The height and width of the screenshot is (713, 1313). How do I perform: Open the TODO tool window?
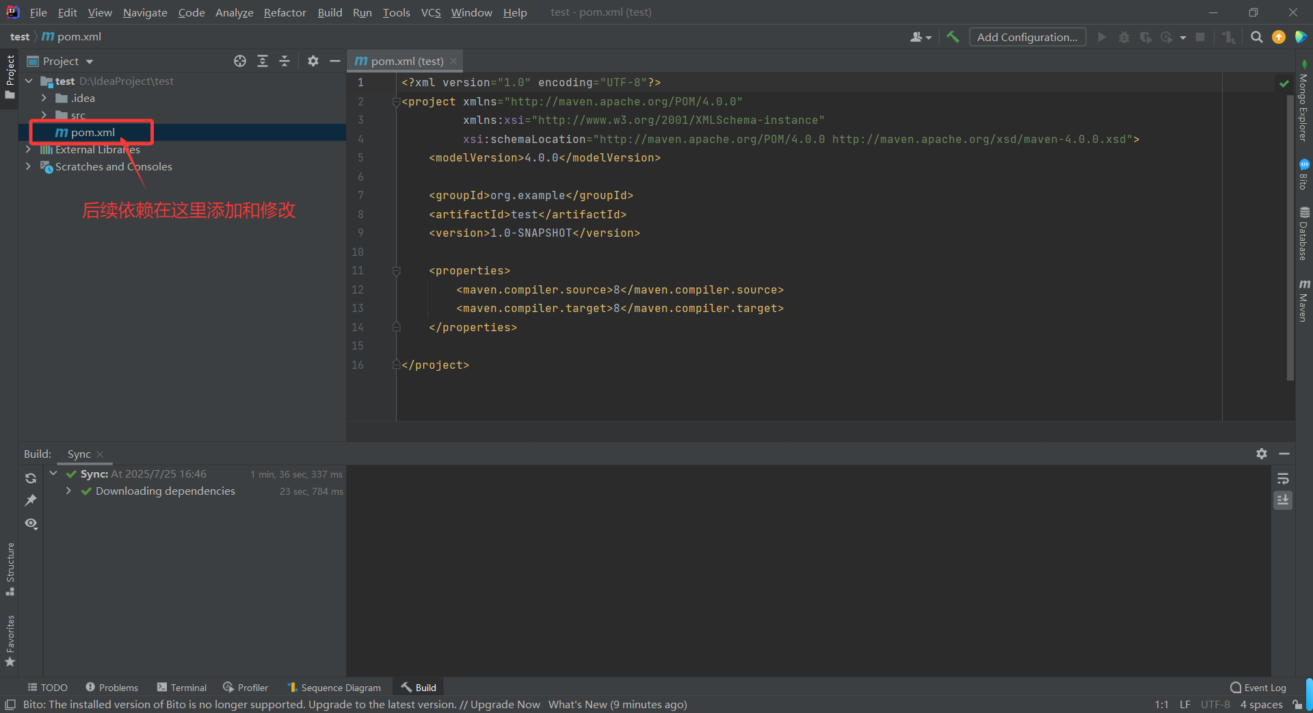tap(47, 688)
